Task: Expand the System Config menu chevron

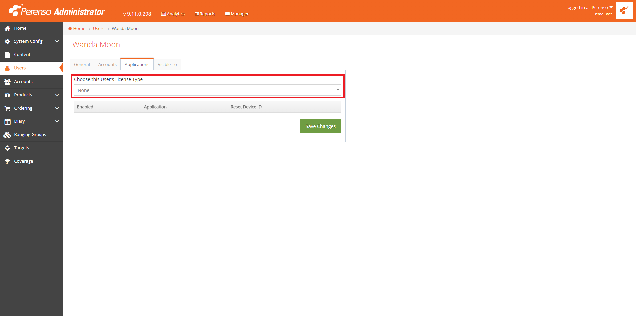Action: (57, 41)
